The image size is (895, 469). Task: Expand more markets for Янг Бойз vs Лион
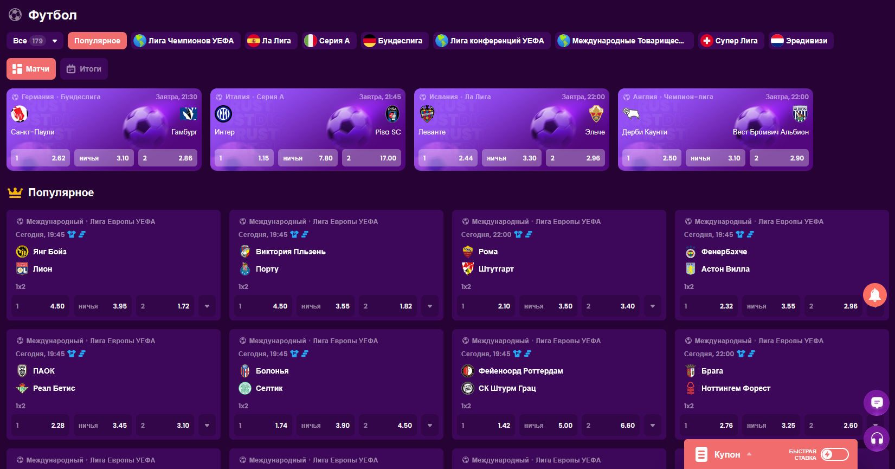coord(207,306)
